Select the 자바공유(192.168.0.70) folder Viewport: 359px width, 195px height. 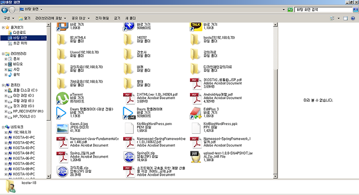pyautogui.click(x=80, y=84)
